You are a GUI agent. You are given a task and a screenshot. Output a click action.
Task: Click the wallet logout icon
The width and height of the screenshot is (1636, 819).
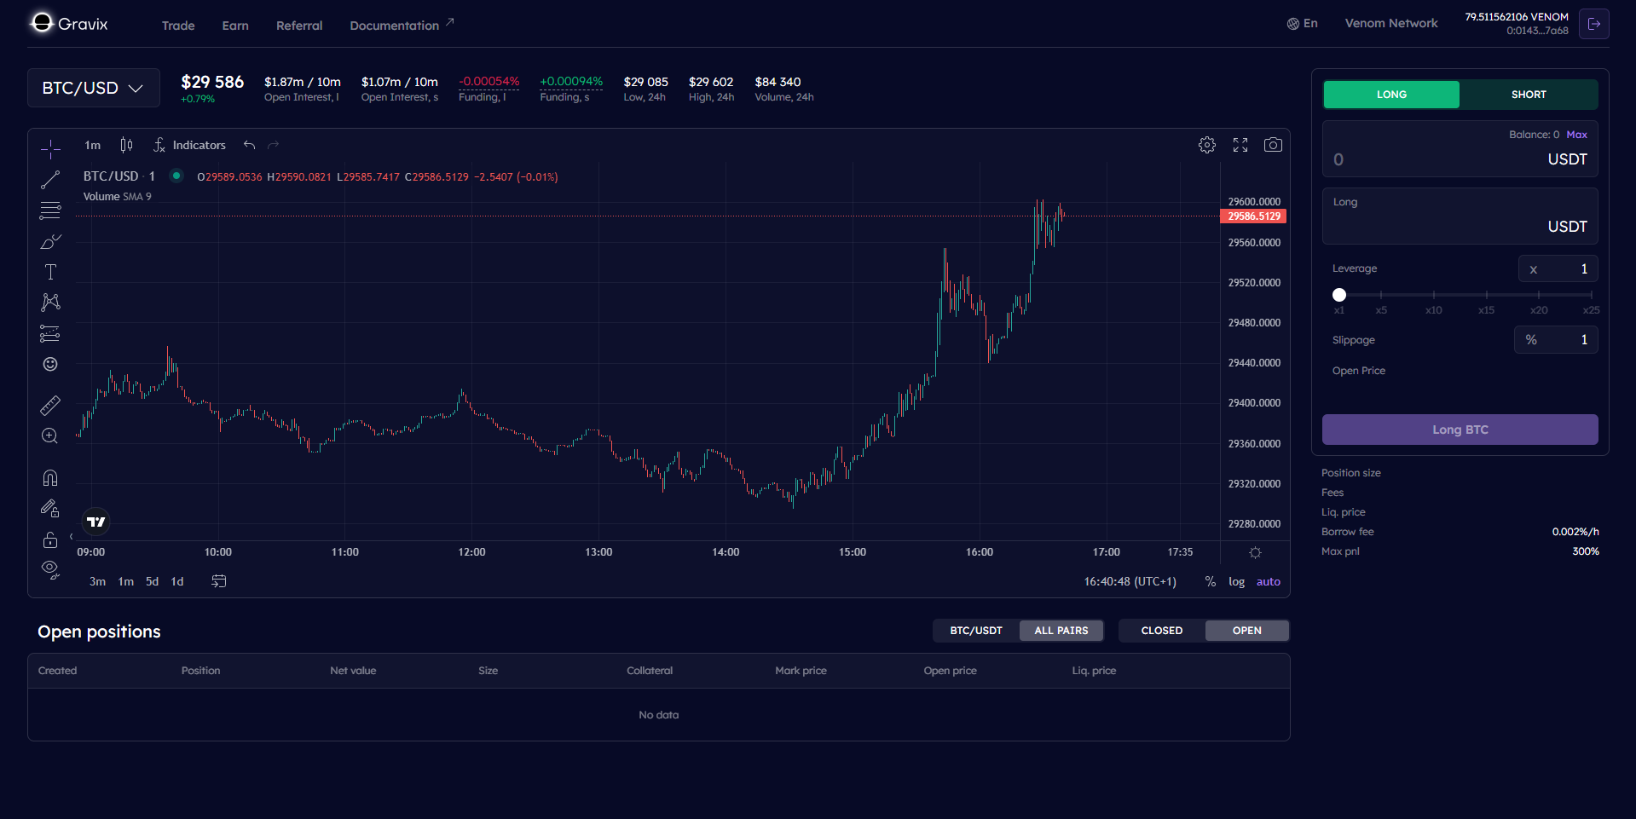1593,24
